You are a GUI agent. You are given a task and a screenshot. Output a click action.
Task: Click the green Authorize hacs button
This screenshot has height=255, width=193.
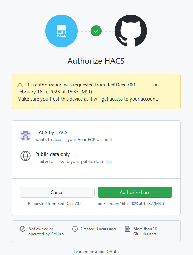[135, 192]
